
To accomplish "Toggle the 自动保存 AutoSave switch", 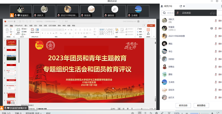I will pyautogui.click(x=16, y=21).
